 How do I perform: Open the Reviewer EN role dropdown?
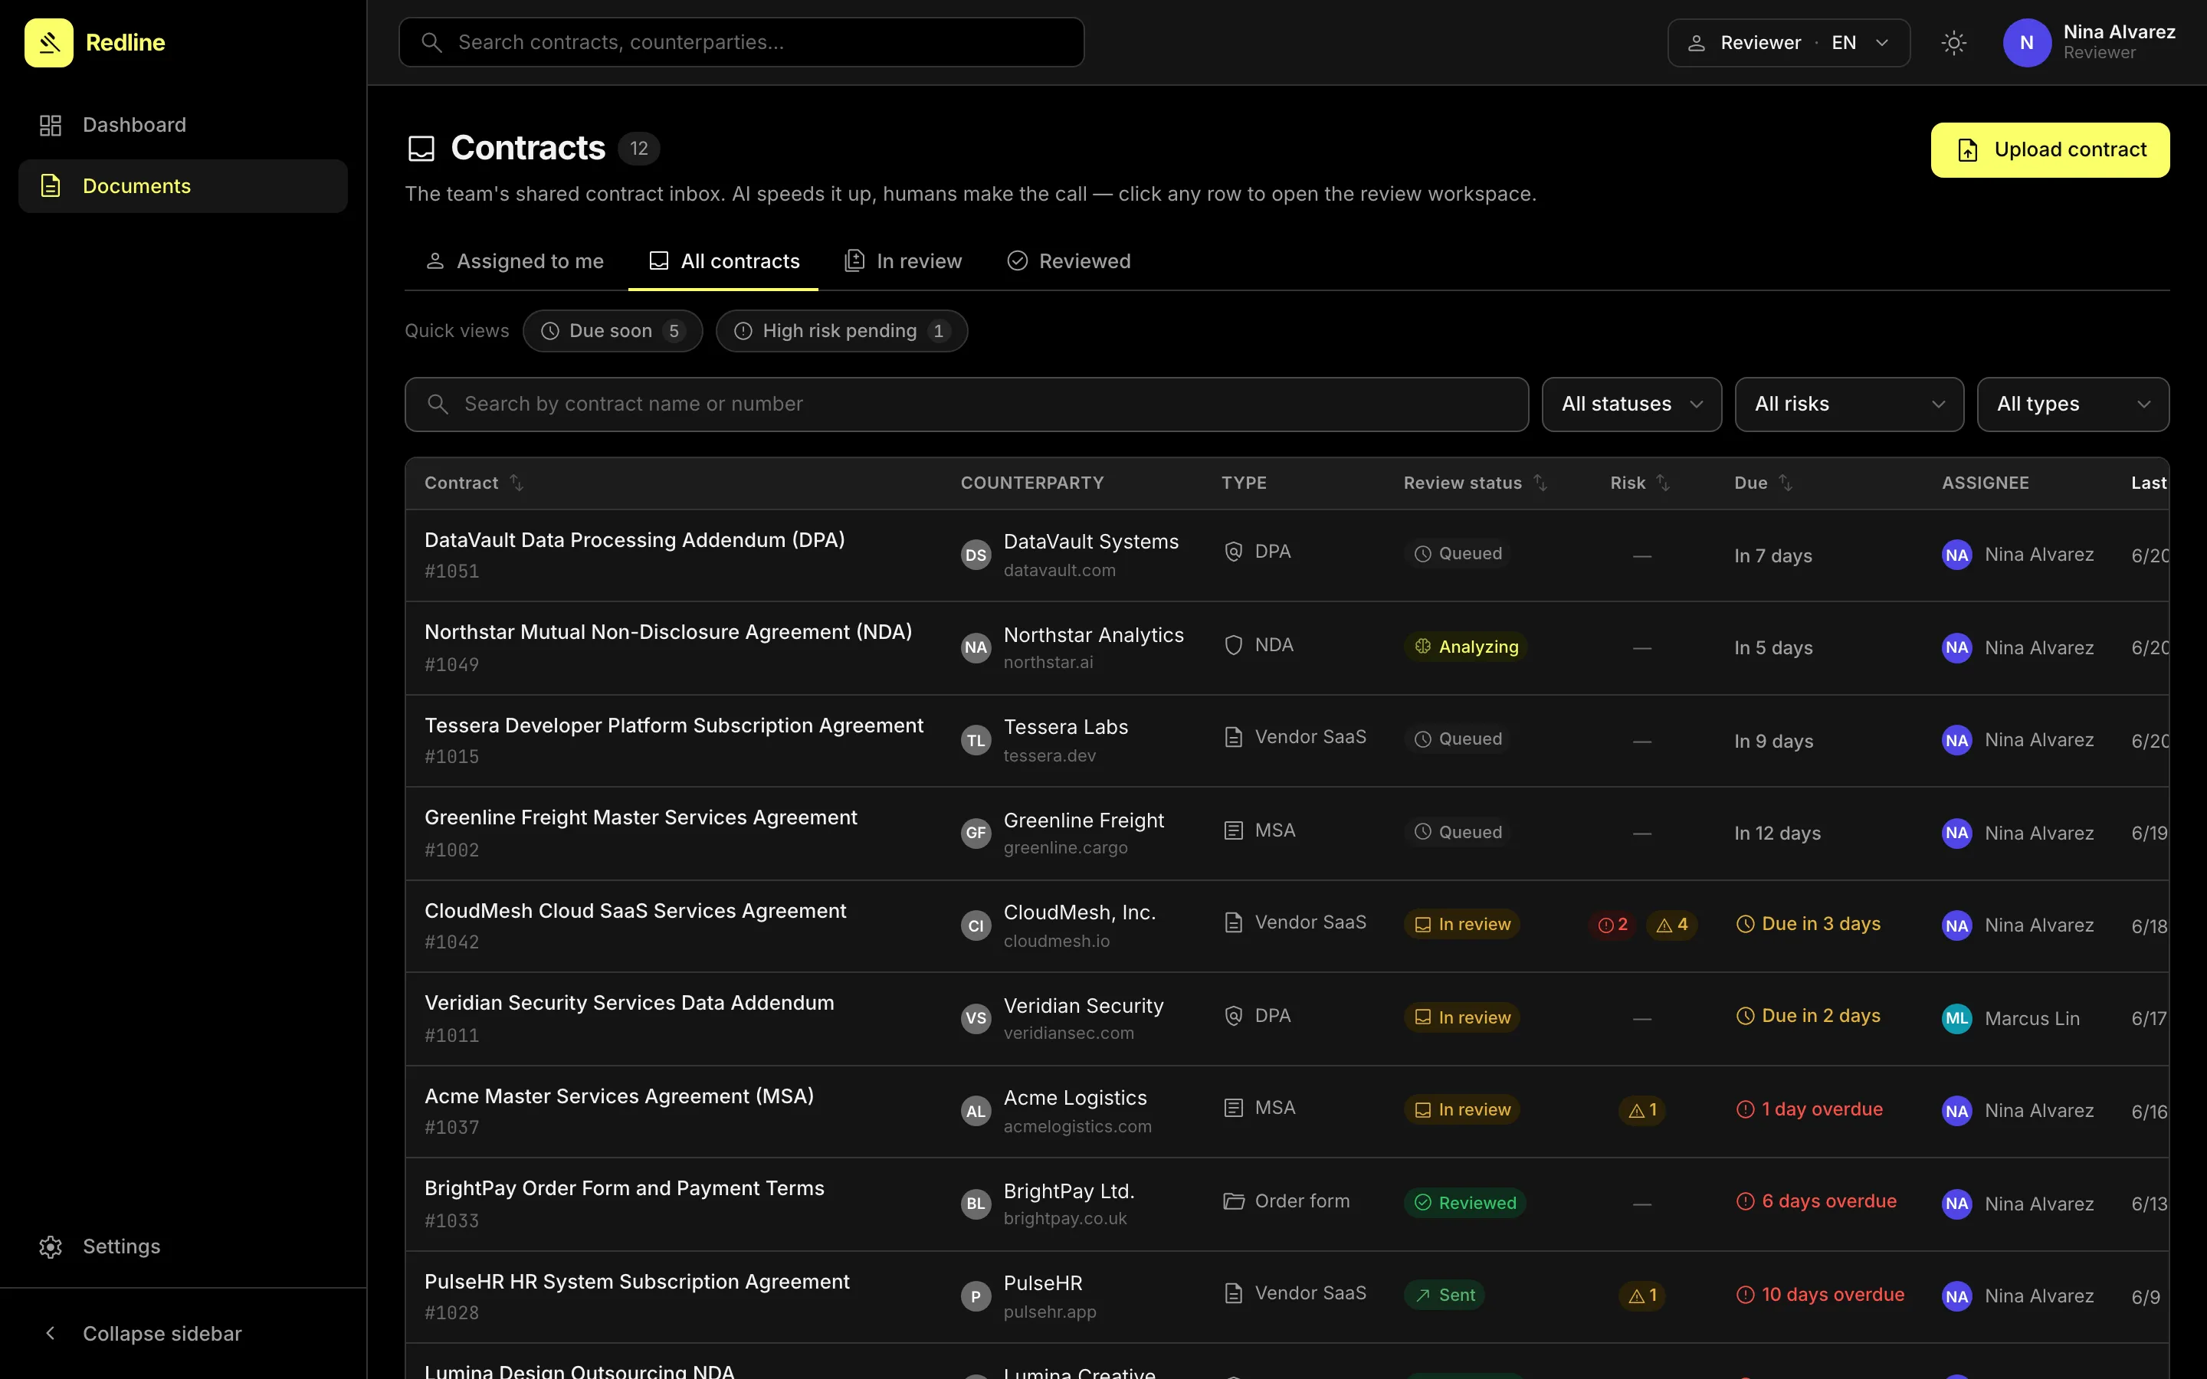pyautogui.click(x=1789, y=43)
